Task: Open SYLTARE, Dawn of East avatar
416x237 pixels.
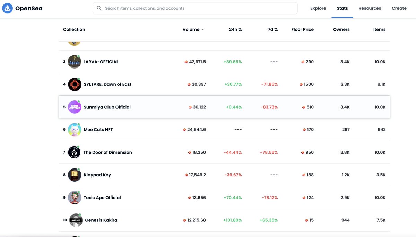Action: 75,84
